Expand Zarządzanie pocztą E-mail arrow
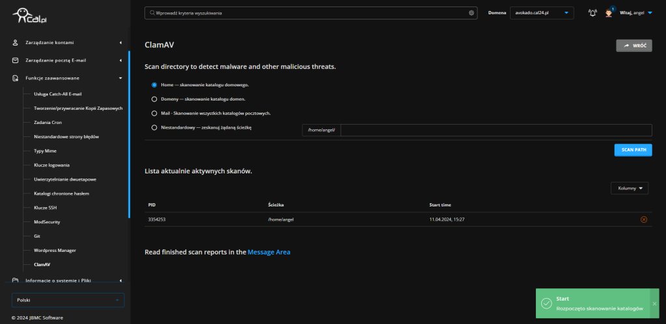This screenshot has width=666, height=324. (x=120, y=60)
